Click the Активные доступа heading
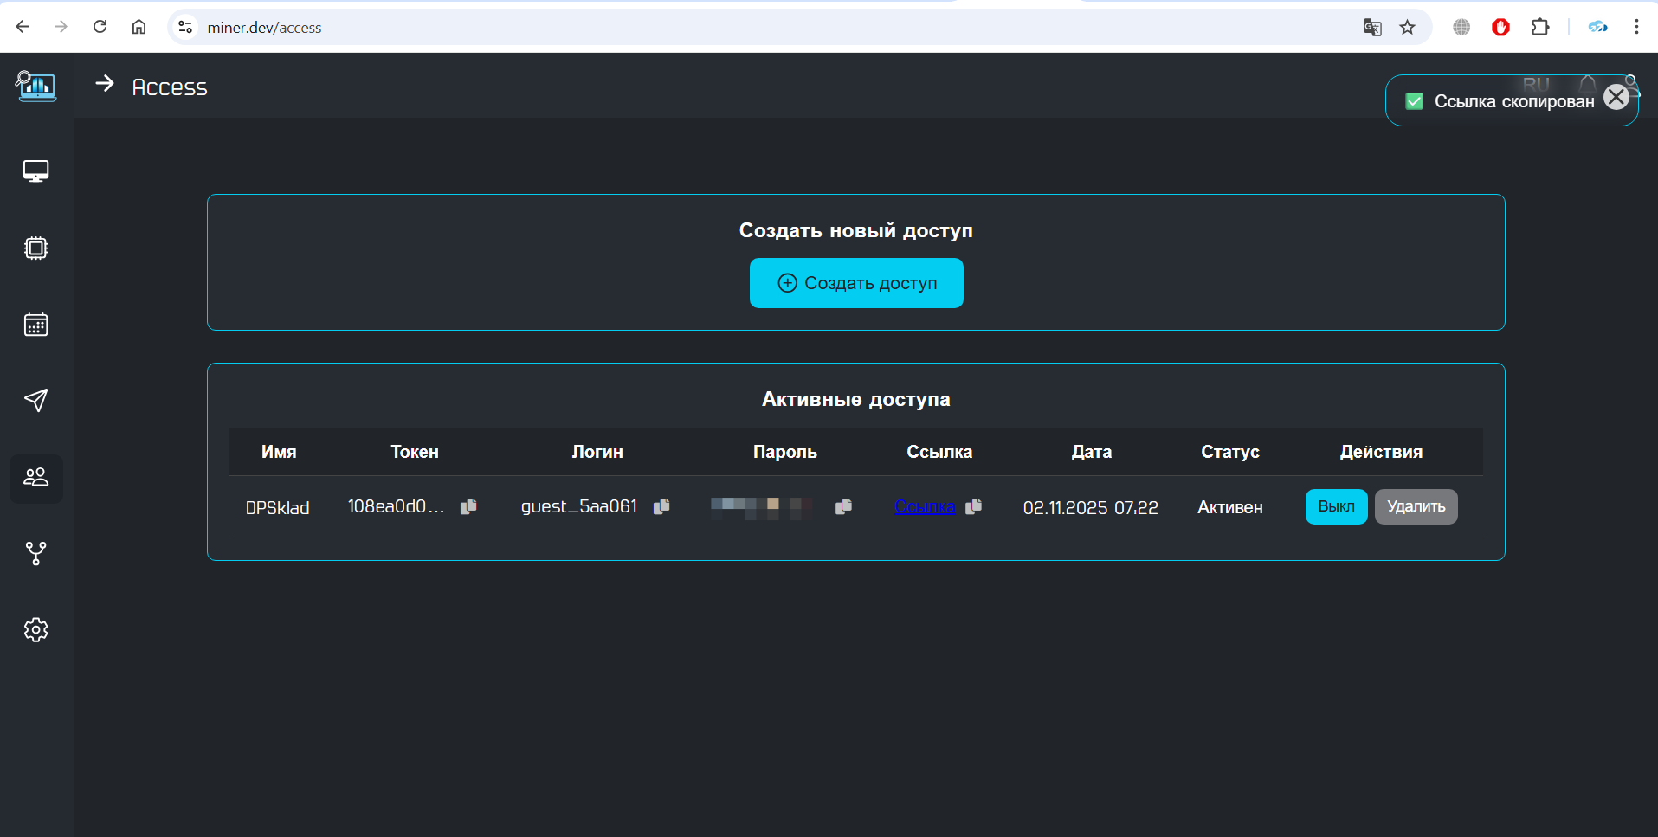The image size is (1658, 837). click(856, 399)
